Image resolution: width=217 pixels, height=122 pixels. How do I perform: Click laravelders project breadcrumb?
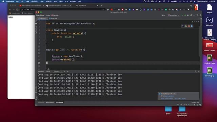[40, 15]
